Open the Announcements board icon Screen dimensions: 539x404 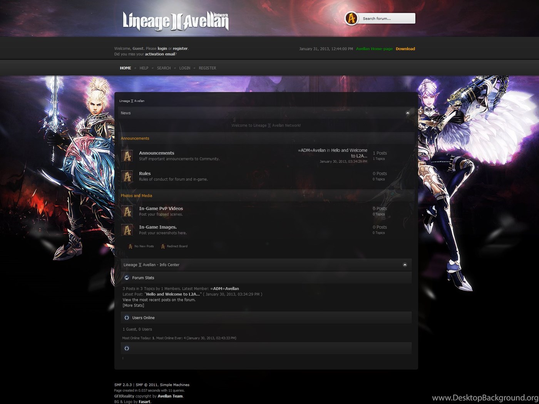127,156
